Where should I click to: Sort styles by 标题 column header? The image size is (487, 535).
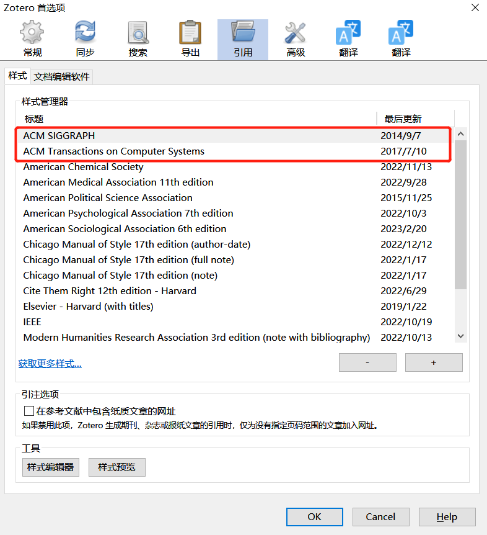coord(196,119)
